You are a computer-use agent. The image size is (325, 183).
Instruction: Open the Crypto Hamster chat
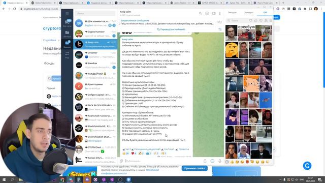tap(95, 34)
